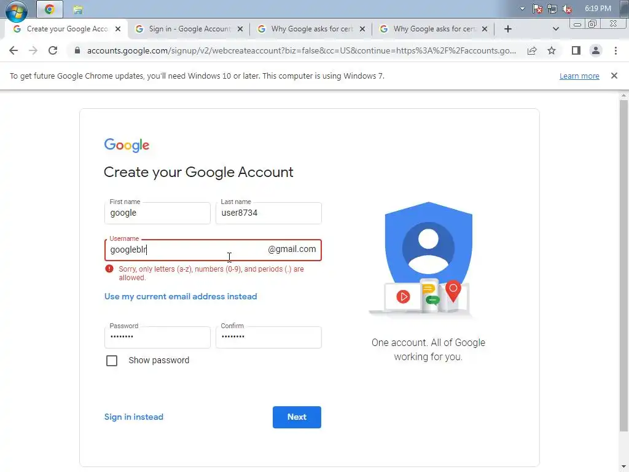Close the fourth tab Why Google asks
The width and height of the screenshot is (629, 472).
(485, 29)
